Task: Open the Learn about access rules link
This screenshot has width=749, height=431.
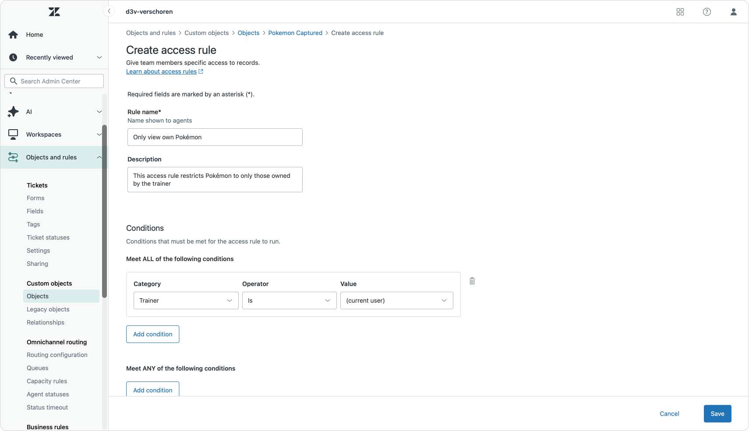Action: click(x=161, y=71)
